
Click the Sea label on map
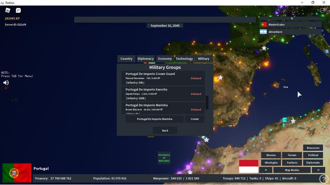click(x=285, y=87)
